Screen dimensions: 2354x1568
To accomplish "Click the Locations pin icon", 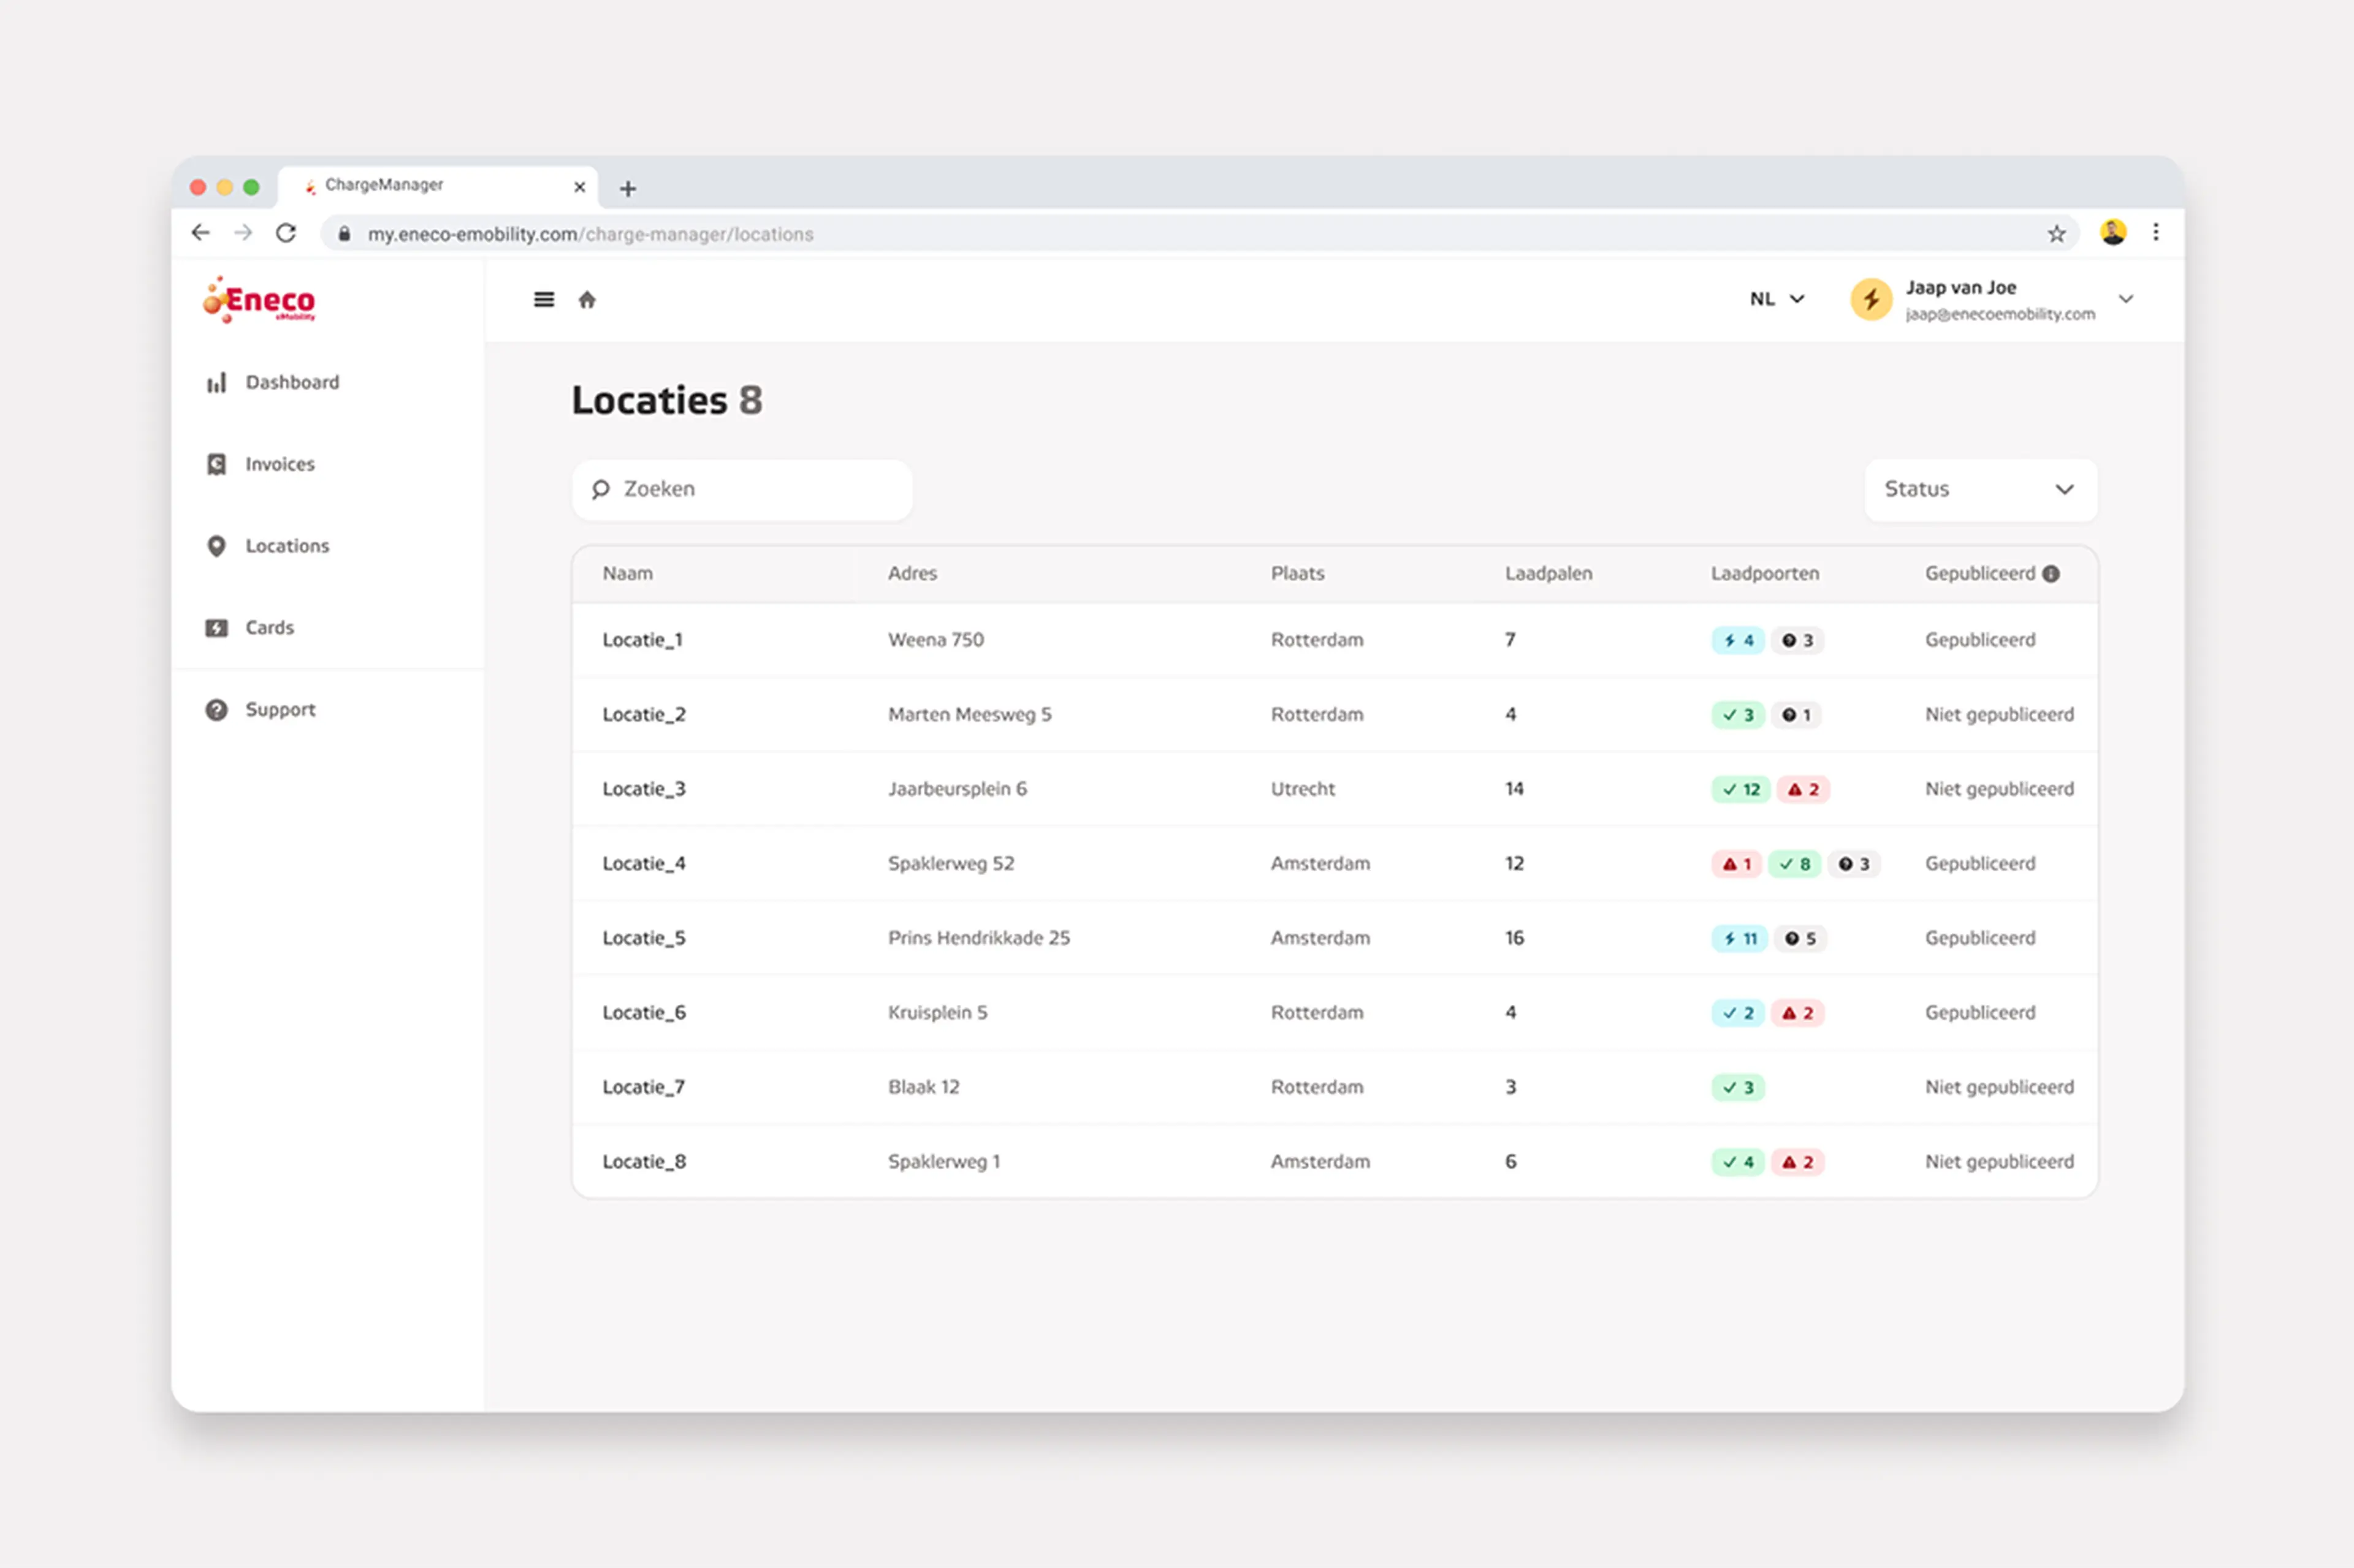I will tap(216, 546).
